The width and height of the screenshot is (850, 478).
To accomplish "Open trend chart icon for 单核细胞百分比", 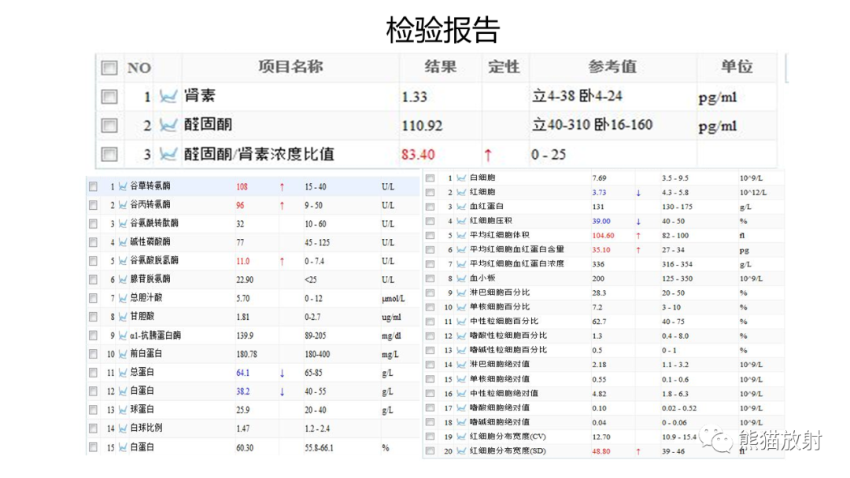I will click(x=461, y=307).
